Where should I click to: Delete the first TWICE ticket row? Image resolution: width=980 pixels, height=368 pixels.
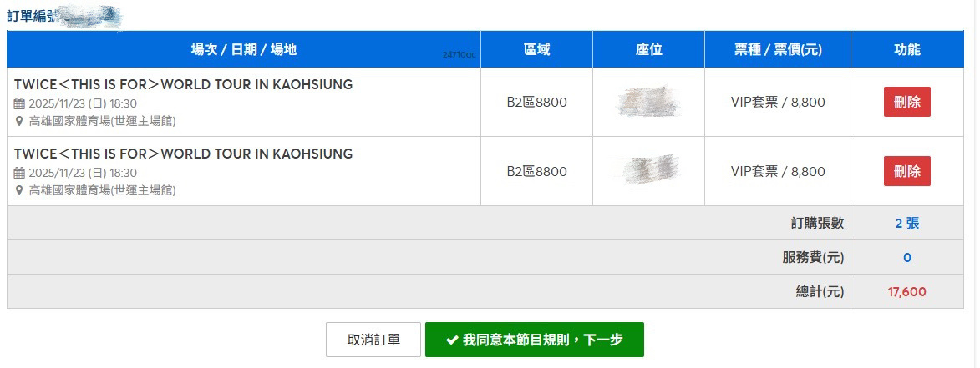coord(906,102)
